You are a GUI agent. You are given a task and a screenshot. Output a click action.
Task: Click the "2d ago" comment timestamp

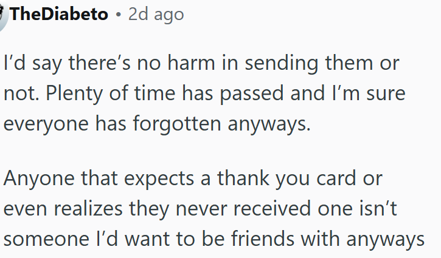[x=156, y=14]
